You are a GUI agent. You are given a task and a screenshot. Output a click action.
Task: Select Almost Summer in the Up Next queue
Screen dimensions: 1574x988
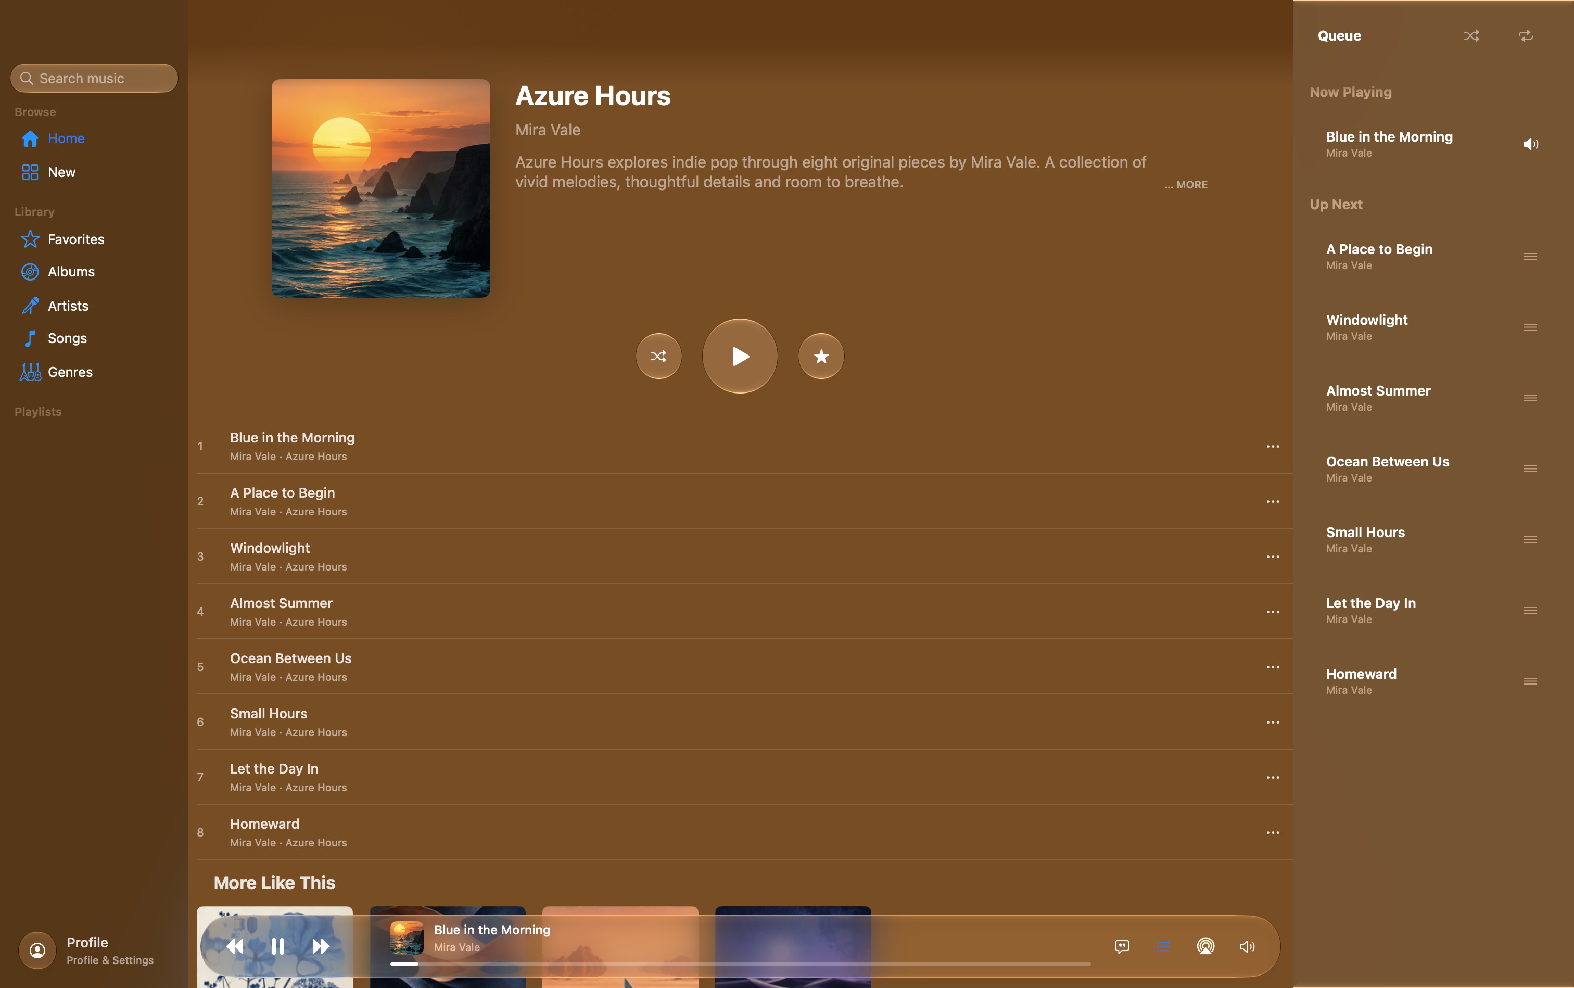[1433, 398]
